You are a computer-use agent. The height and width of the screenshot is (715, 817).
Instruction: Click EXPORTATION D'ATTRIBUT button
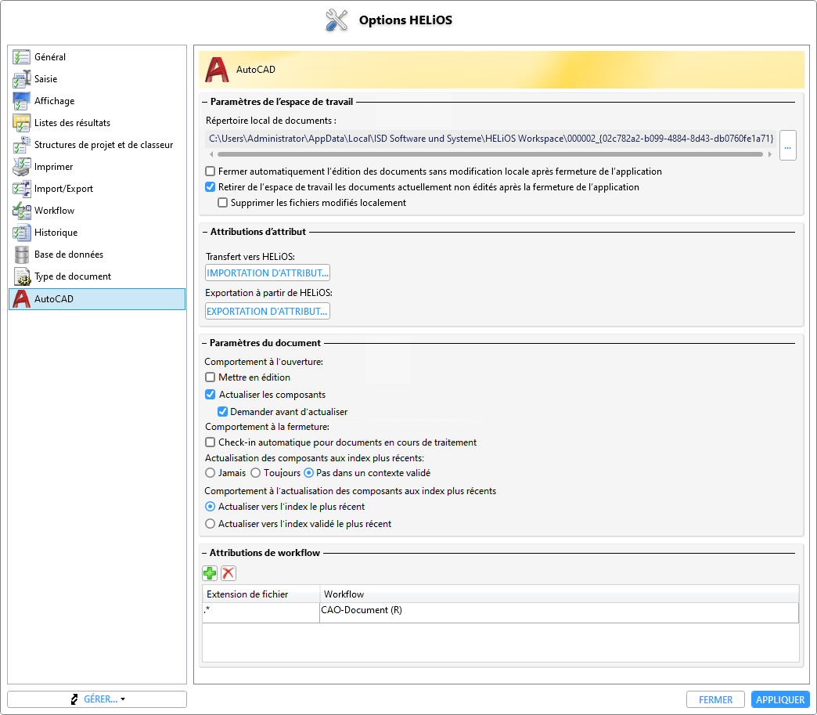pos(268,312)
